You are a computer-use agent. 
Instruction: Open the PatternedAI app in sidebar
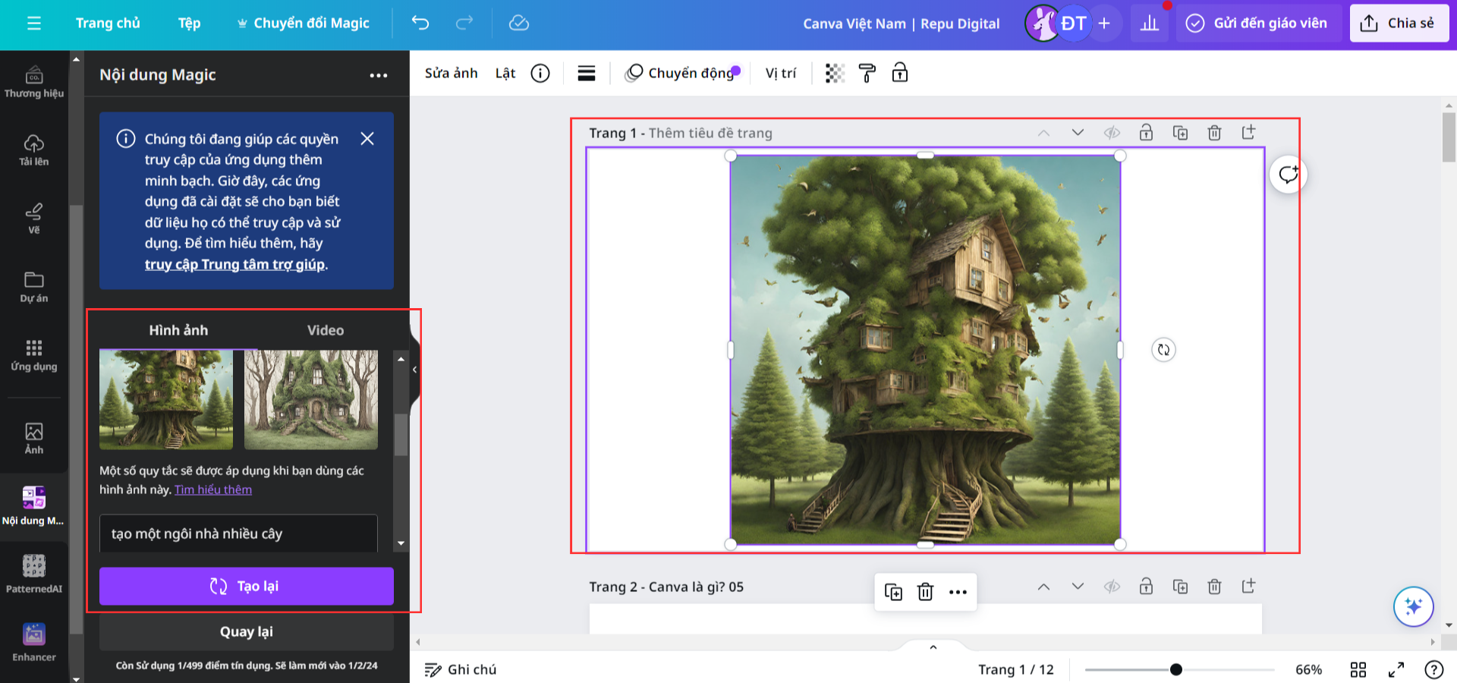coord(34,573)
